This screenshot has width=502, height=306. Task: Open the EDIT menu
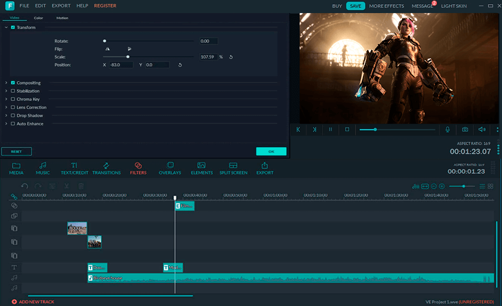tap(40, 6)
